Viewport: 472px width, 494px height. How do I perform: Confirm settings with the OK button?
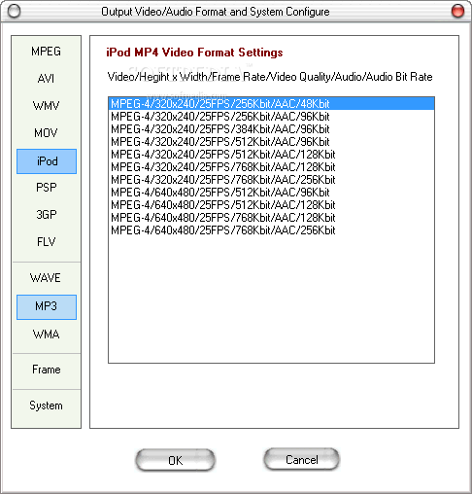pos(175,460)
